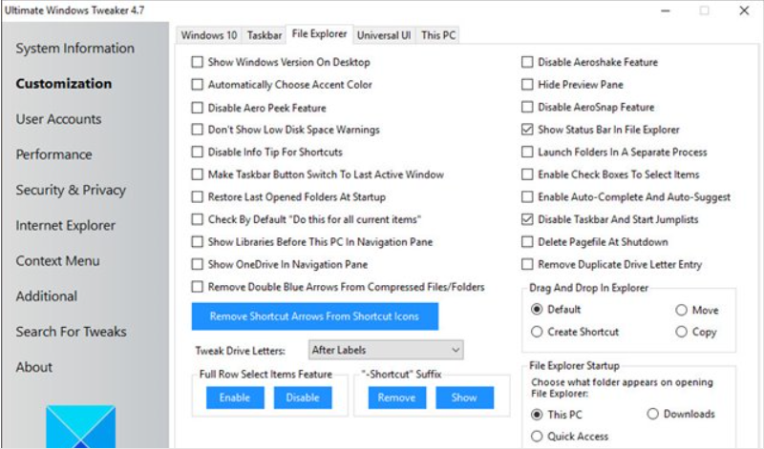Enable Restore Last Opened Folders At Startup
Image resolution: width=764 pixels, height=449 pixels.
198,197
